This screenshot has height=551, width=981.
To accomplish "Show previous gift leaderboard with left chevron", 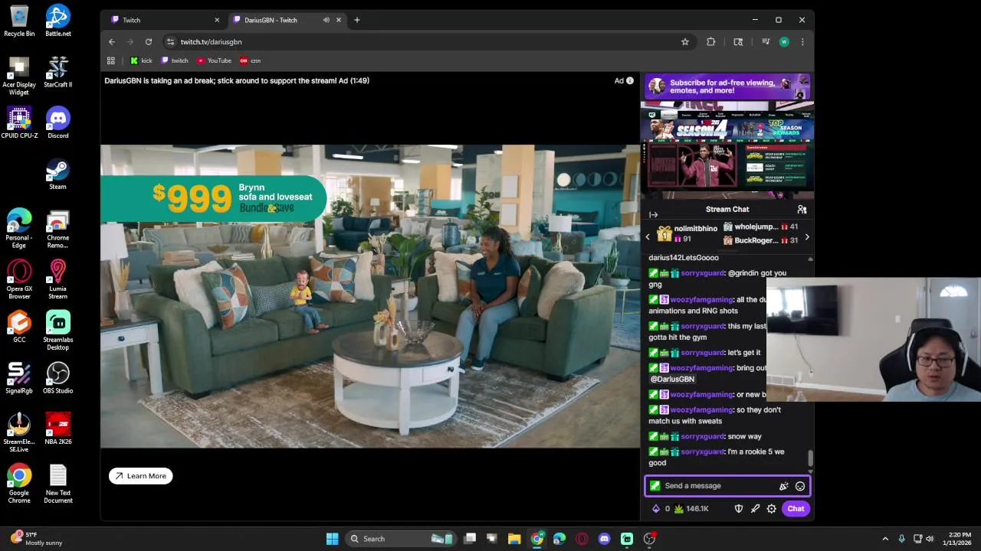I will (x=648, y=237).
